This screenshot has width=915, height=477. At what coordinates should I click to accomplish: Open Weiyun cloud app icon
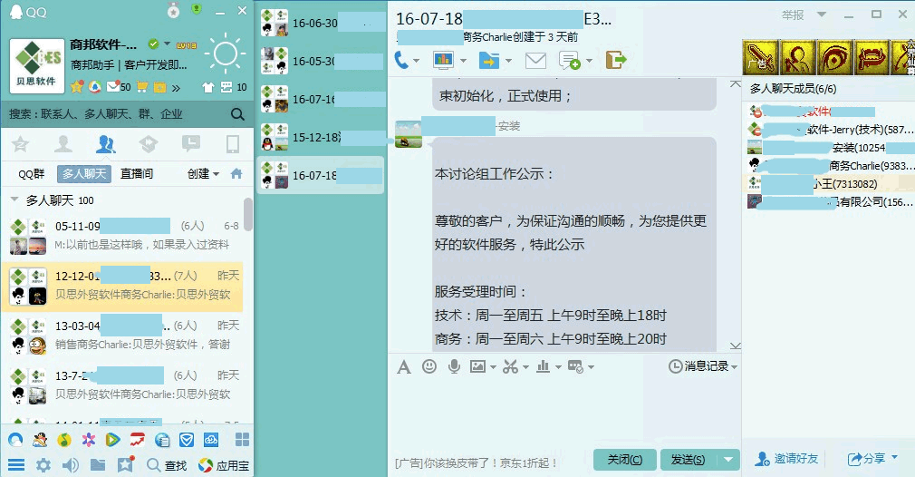[211, 440]
